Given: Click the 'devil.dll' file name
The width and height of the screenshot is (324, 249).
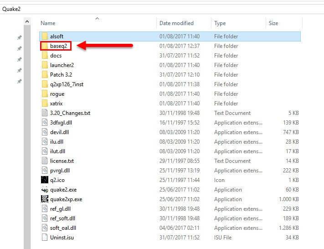Looking at the screenshot, I should 59,132.
